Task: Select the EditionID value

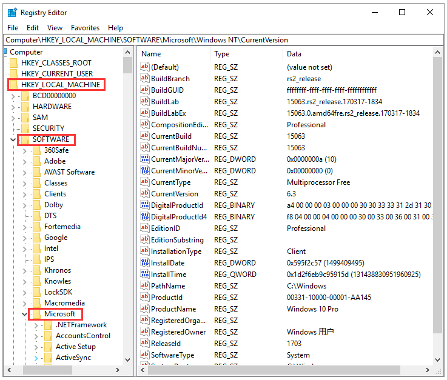Action: coord(166,228)
